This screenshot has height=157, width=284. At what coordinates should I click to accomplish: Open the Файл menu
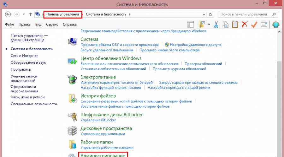coord(9,24)
